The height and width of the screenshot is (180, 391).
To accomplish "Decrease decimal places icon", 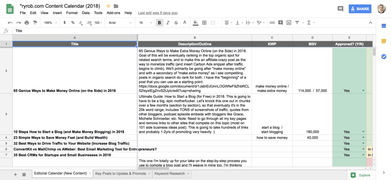I will (81, 22).
